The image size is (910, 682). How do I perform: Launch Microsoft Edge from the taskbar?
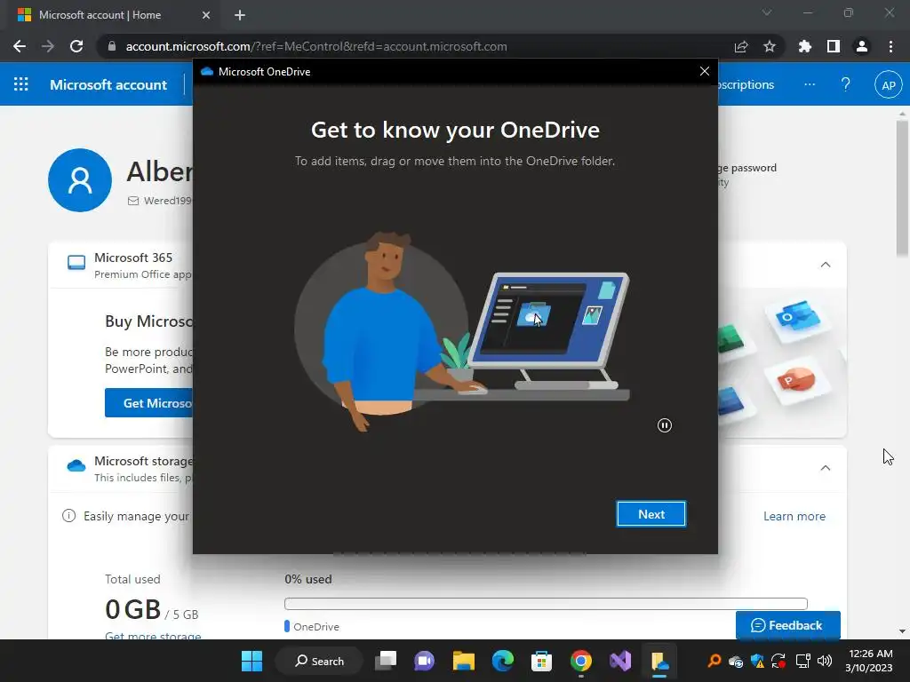[x=503, y=661]
